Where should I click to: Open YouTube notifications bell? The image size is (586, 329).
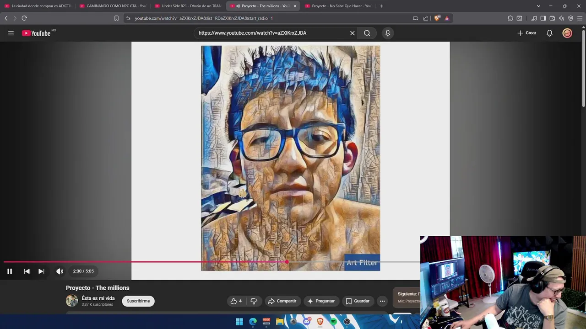549,33
